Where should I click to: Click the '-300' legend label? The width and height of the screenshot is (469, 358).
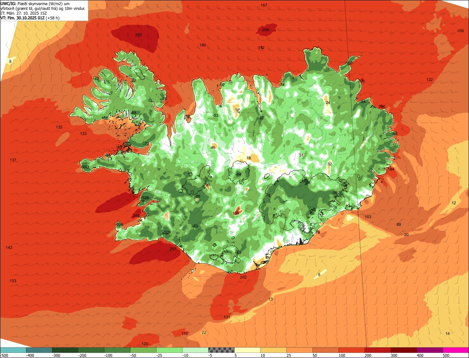coord(56,355)
